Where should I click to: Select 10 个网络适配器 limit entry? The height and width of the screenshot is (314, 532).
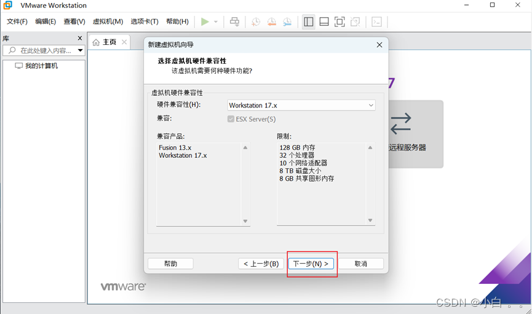[x=303, y=163]
